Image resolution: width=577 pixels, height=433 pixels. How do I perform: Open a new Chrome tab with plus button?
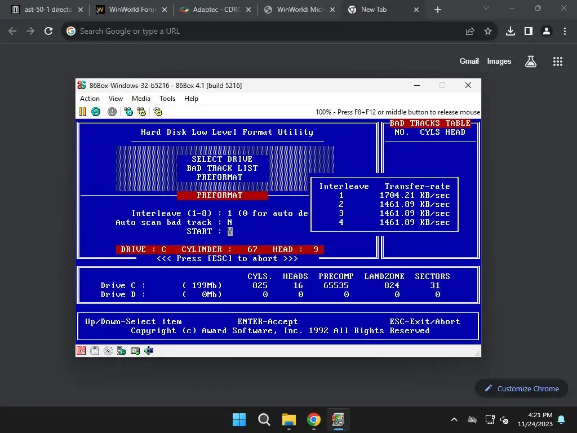(x=437, y=10)
